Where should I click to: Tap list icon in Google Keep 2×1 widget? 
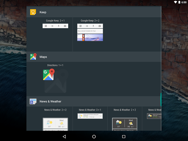[x=52, y=26]
